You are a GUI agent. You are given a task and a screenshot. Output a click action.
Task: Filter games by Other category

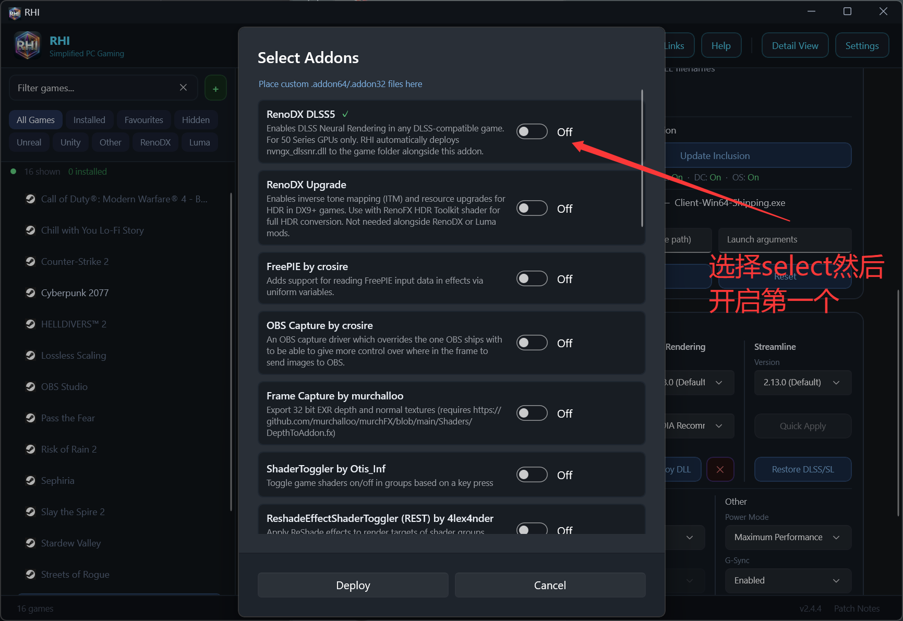pos(110,142)
